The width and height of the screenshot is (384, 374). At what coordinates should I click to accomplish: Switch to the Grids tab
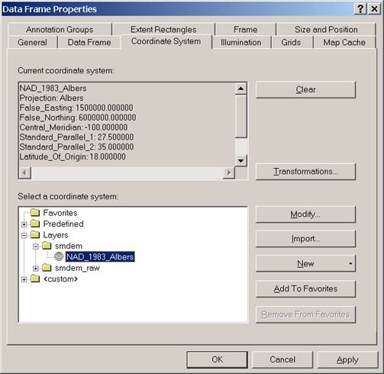[291, 42]
